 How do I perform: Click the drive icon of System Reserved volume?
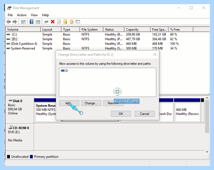coord(8,48)
